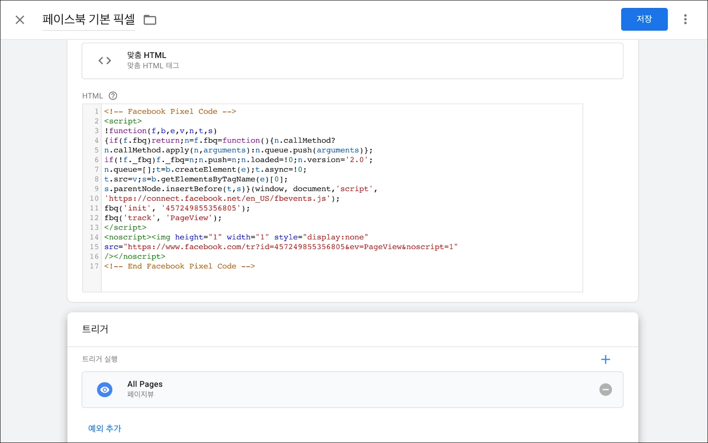
Task: Select the 맞춤 HTML tag type card
Action: [352, 61]
